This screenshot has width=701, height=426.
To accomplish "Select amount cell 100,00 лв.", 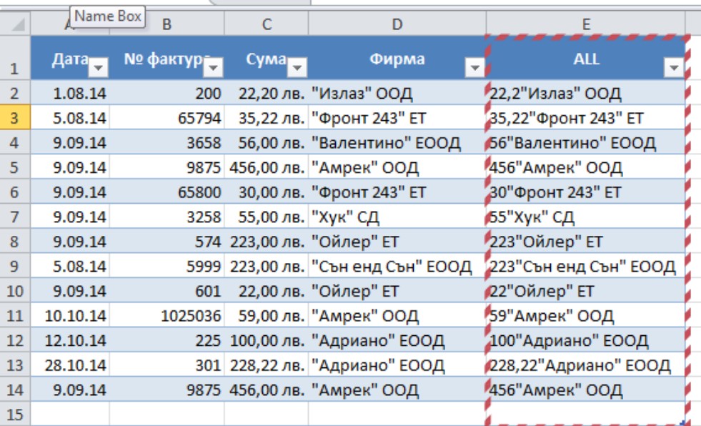I will point(267,340).
